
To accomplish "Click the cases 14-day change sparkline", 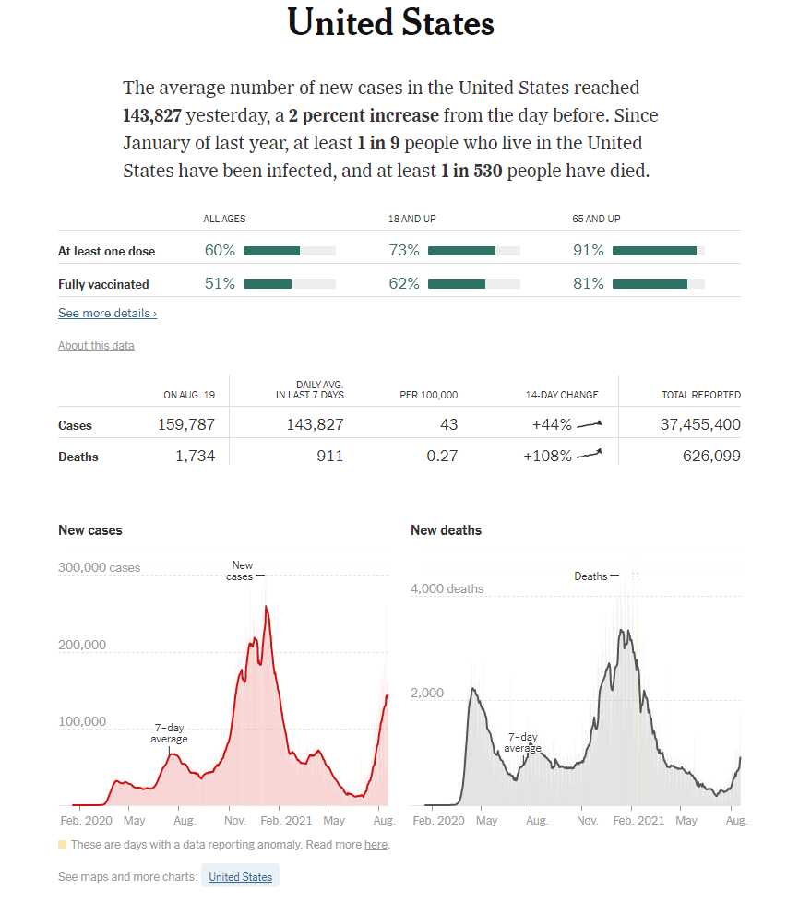I will click(x=590, y=425).
